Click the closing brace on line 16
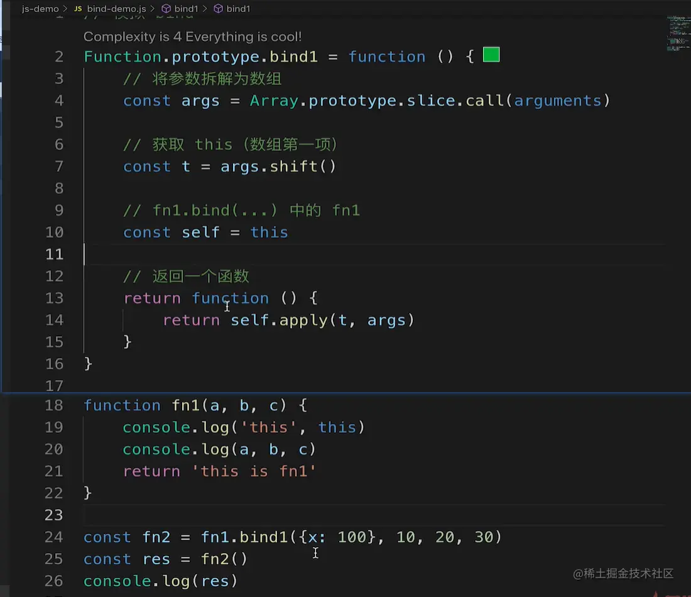Viewport: 691px width, 597px height. click(x=88, y=364)
